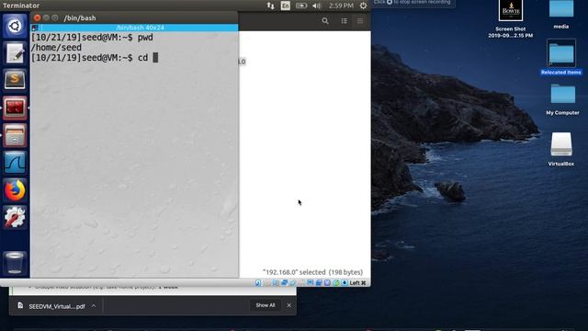Open the Files cabinet icon in dock
The height and width of the screenshot is (331, 588).
point(15,135)
